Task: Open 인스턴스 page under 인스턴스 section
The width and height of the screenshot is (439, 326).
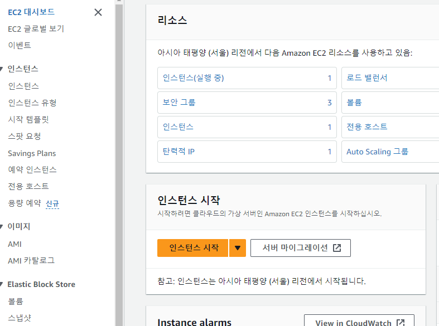Action: point(23,86)
